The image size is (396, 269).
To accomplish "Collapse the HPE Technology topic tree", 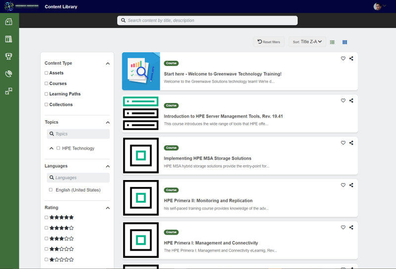I will [51, 148].
